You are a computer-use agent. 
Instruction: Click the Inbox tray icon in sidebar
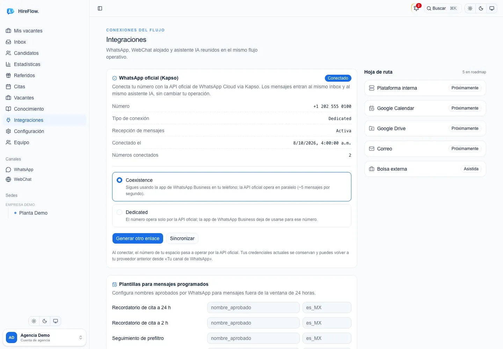click(8, 42)
